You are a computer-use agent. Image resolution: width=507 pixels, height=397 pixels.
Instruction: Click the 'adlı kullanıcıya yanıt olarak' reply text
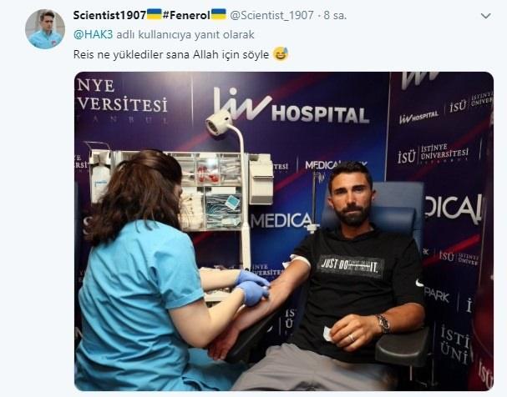[x=185, y=34]
